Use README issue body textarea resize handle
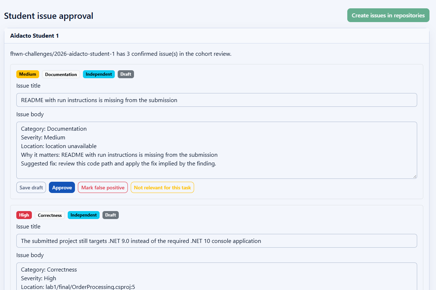The height and width of the screenshot is (290, 436). point(414,176)
